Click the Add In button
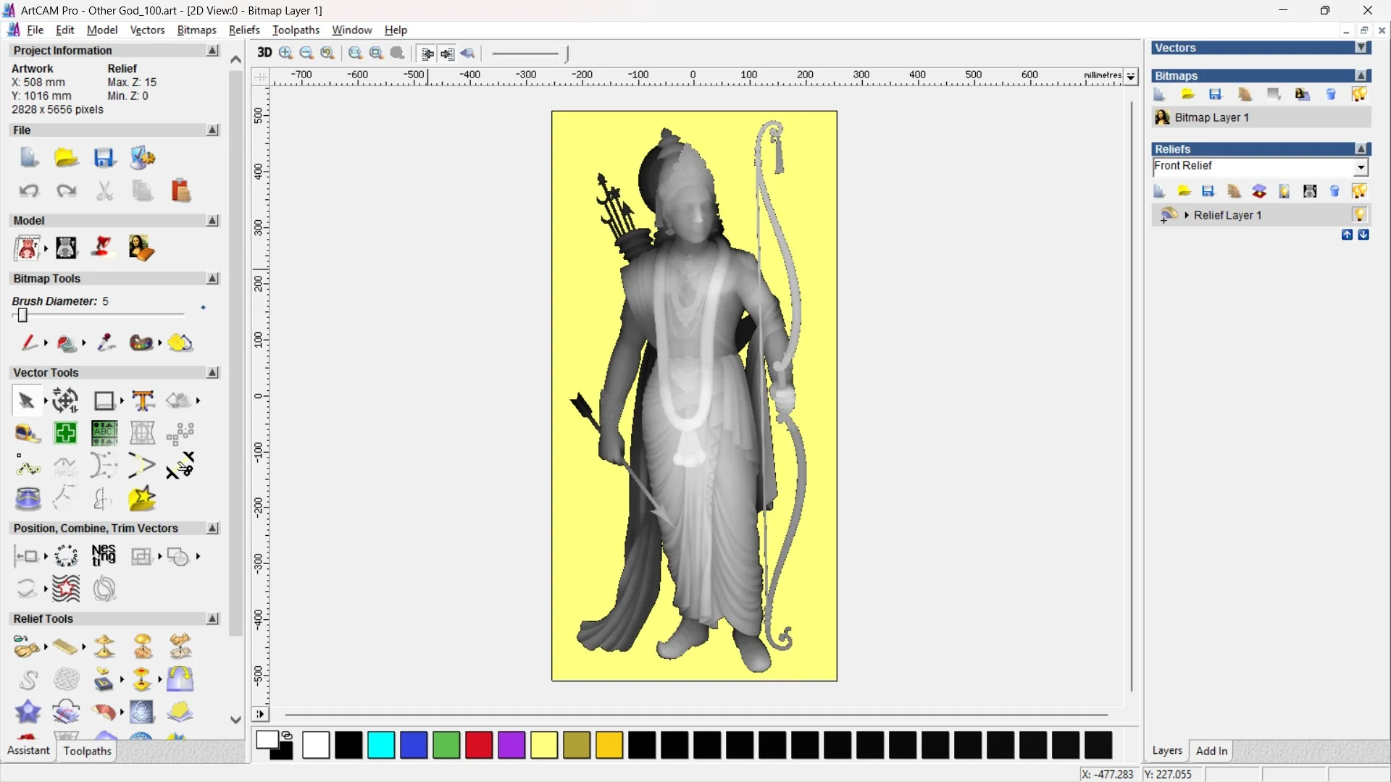This screenshot has height=782, width=1391. [1212, 751]
